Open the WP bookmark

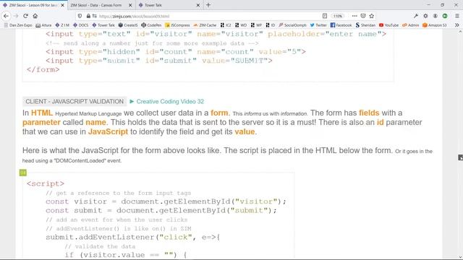click(x=256, y=25)
